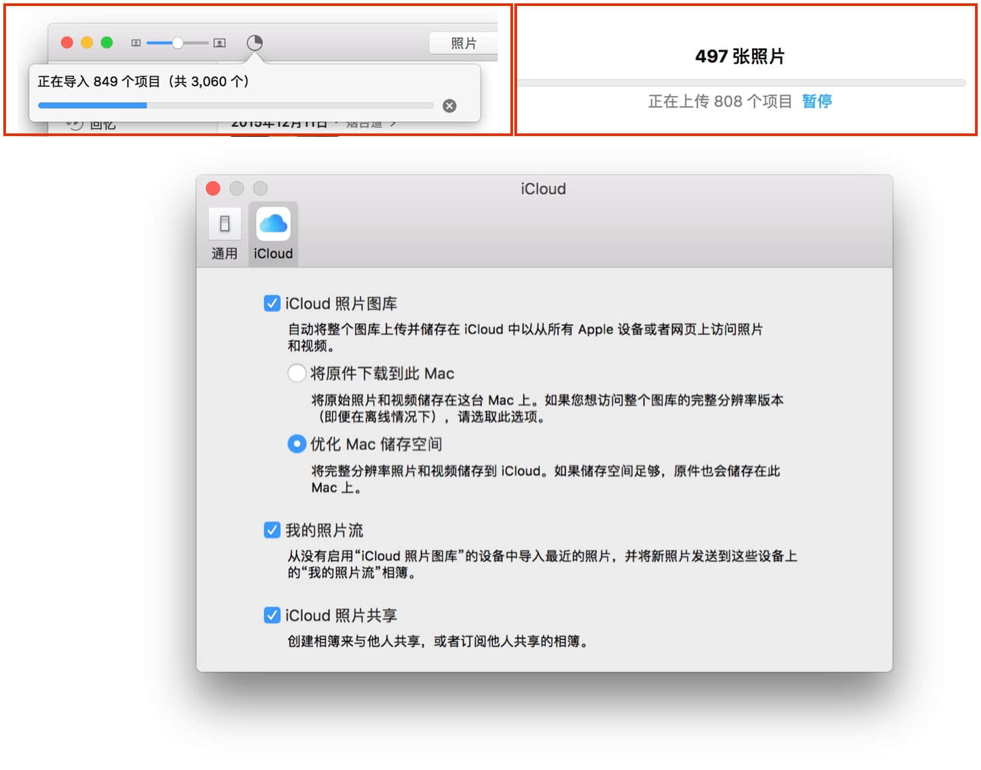This screenshot has height=770, width=981.
Task: Click the green zoom button in Photos window
Action: 107,42
